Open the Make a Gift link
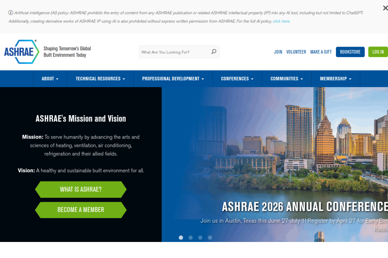The width and height of the screenshot is (388, 258). click(321, 52)
